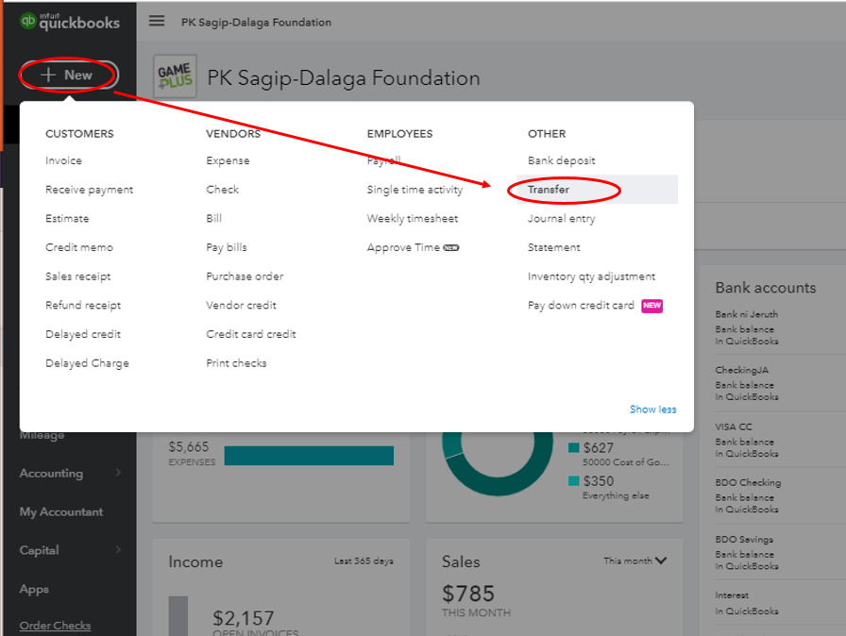
Task: Open Credit card credit
Action: [251, 334]
